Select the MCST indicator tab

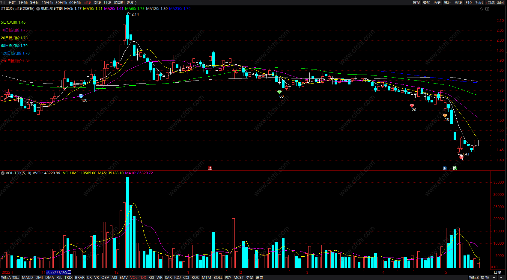(x=239, y=278)
